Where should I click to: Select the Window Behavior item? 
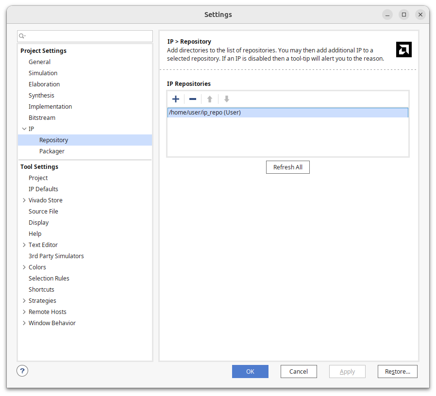point(52,323)
